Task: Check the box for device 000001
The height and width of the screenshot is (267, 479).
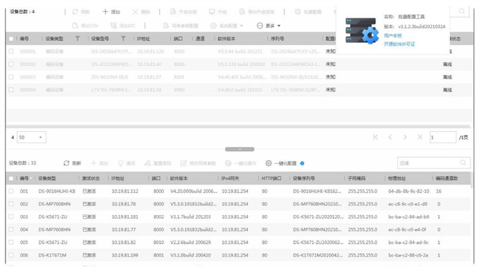Action: (11, 51)
